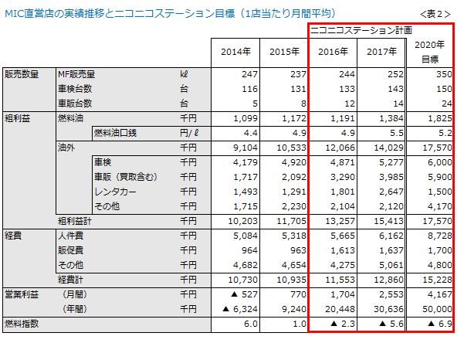The width and height of the screenshot is (464, 343).
Task: Click the <表2> label at top right
Action: (435, 14)
